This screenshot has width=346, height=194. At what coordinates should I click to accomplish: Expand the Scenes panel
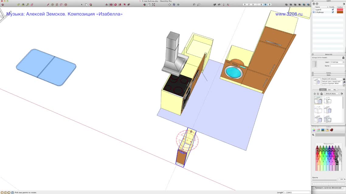pyautogui.click(x=313, y=73)
